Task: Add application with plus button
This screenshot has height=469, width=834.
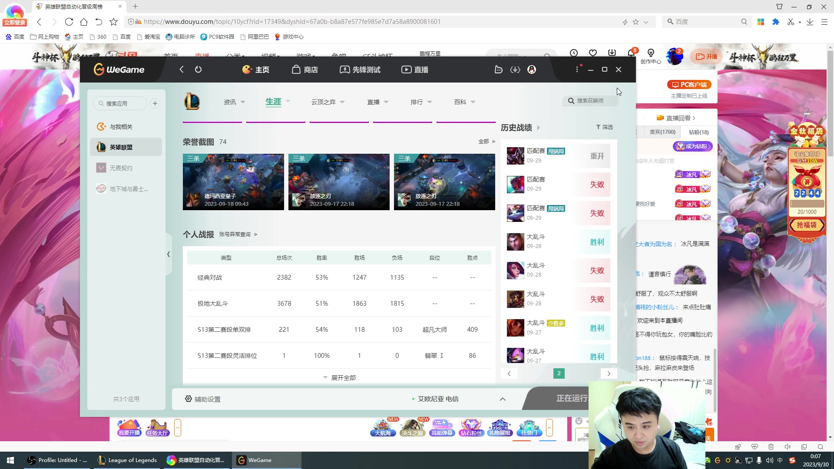Action: pos(155,103)
